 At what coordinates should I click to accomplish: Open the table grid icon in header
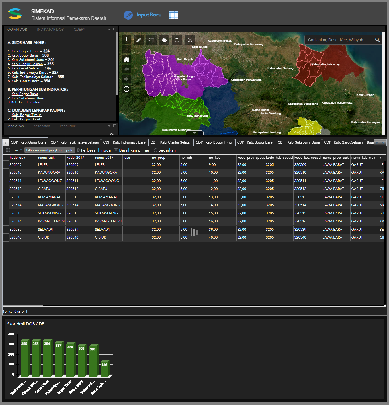(173, 15)
